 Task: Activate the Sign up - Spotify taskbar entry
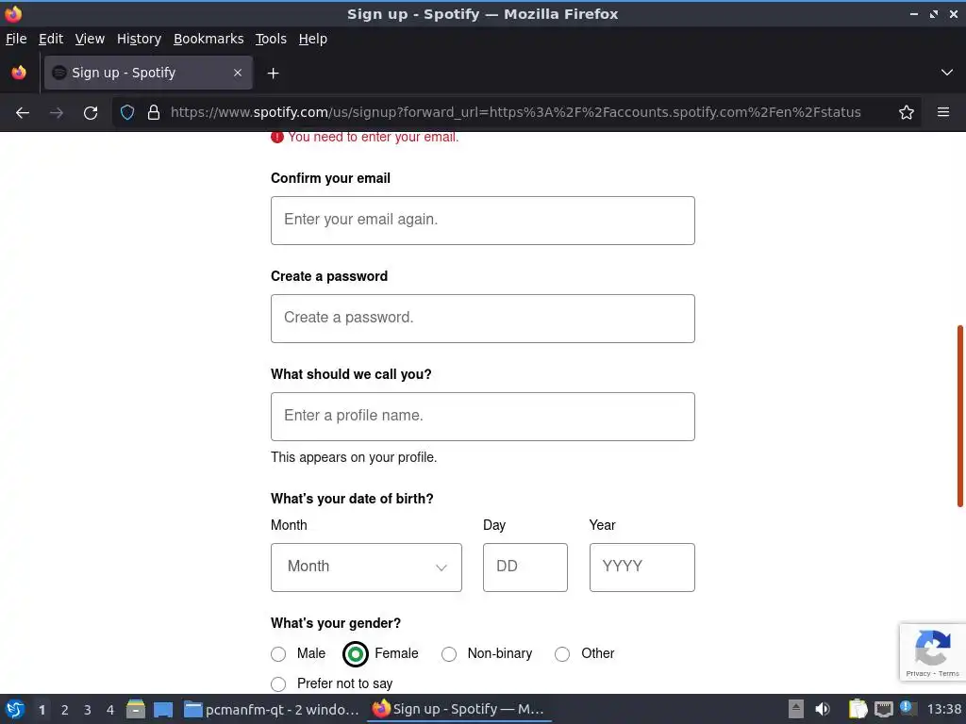[x=459, y=709]
